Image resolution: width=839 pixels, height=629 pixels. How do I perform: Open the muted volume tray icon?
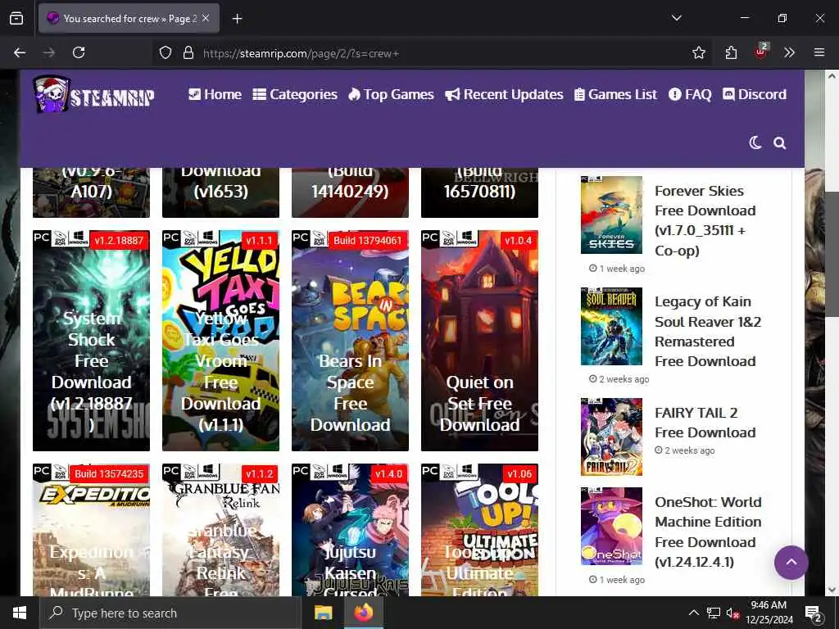(732, 613)
